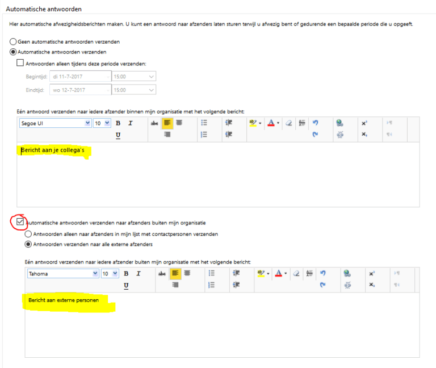This screenshot has width=436, height=368.
Task: Click into the 'Bericht aan je collega's' text area
Action: tap(218, 175)
